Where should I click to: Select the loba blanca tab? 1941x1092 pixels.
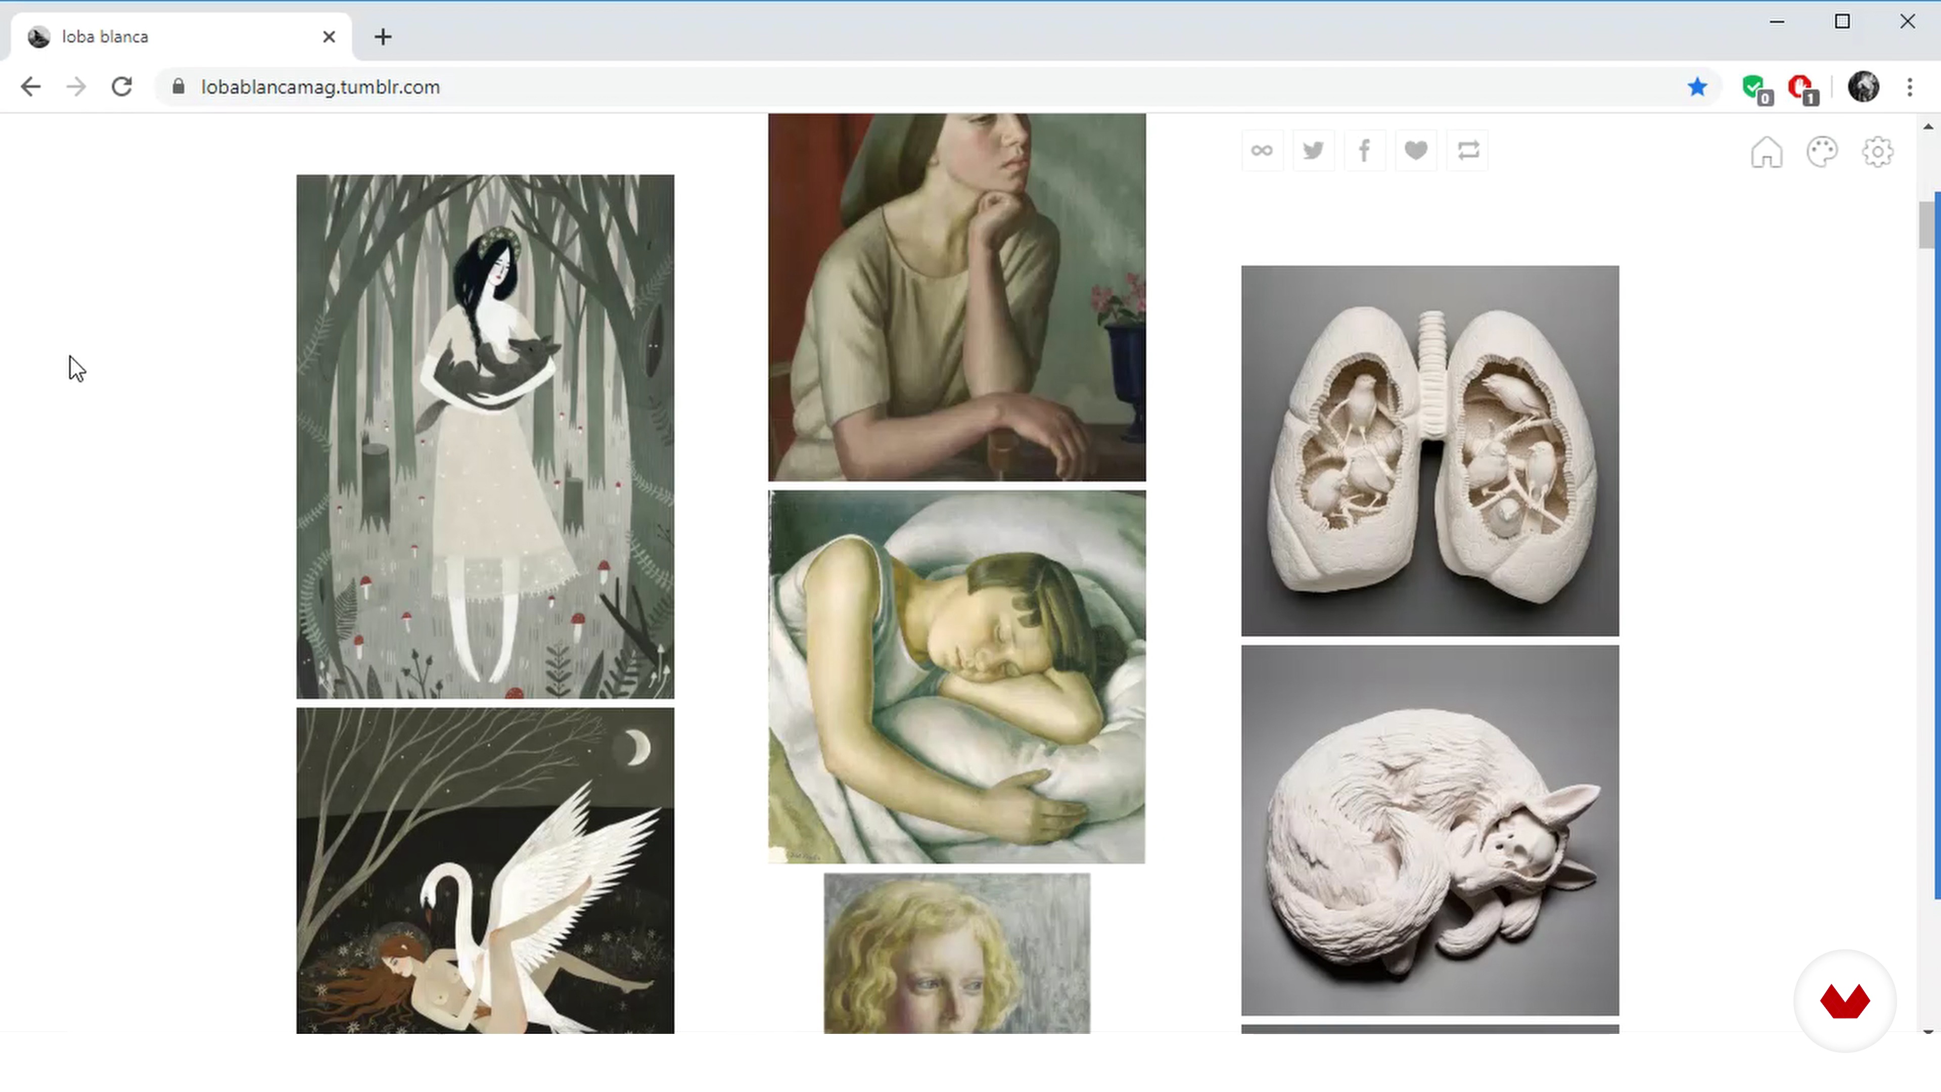click(x=181, y=37)
